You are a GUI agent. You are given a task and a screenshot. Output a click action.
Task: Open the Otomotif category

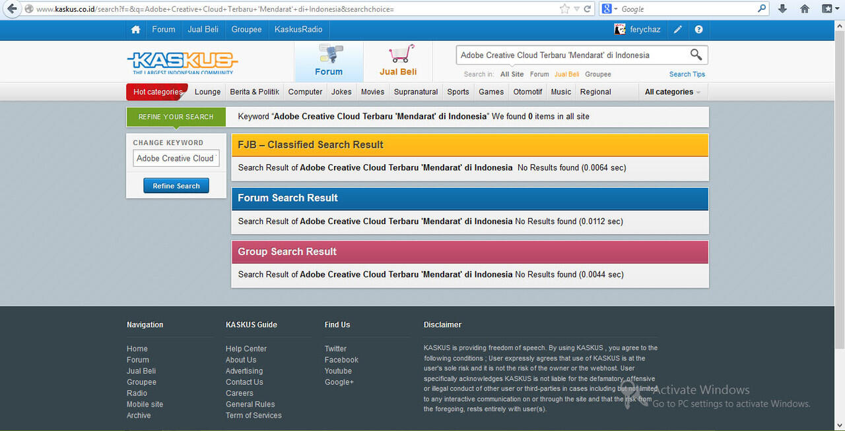528,92
